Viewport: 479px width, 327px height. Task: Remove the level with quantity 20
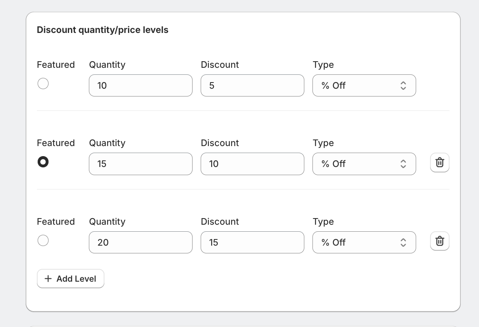coord(439,241)
